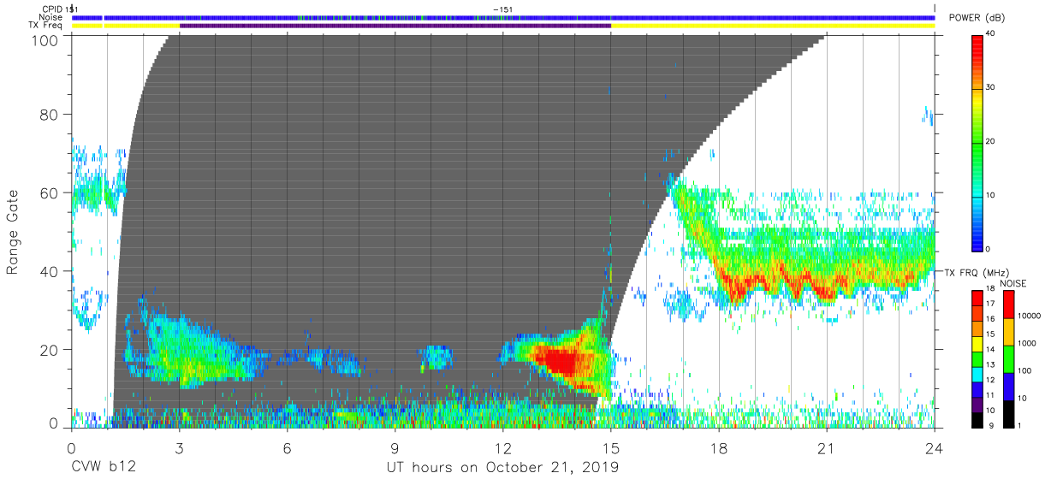Click the x-axis tick label "18"

[719, 448]
